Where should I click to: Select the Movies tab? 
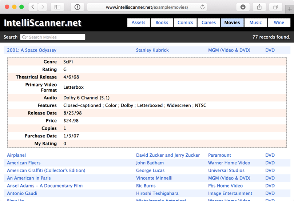pos(232,23)
